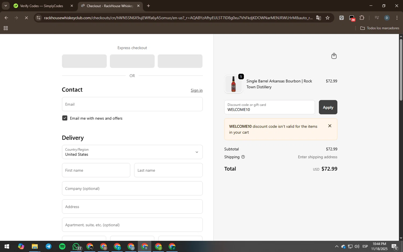Apply the discount code
This screenshot has width=403, height=252.
[328, 107]
